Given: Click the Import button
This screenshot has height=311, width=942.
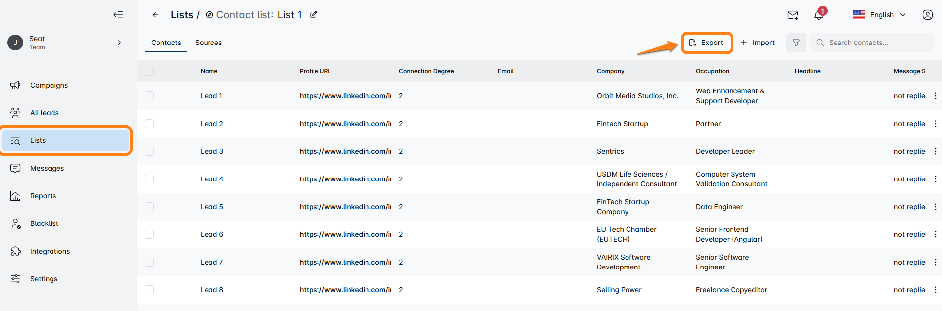Looking at the screenshot, I should [x=758, y=43].
